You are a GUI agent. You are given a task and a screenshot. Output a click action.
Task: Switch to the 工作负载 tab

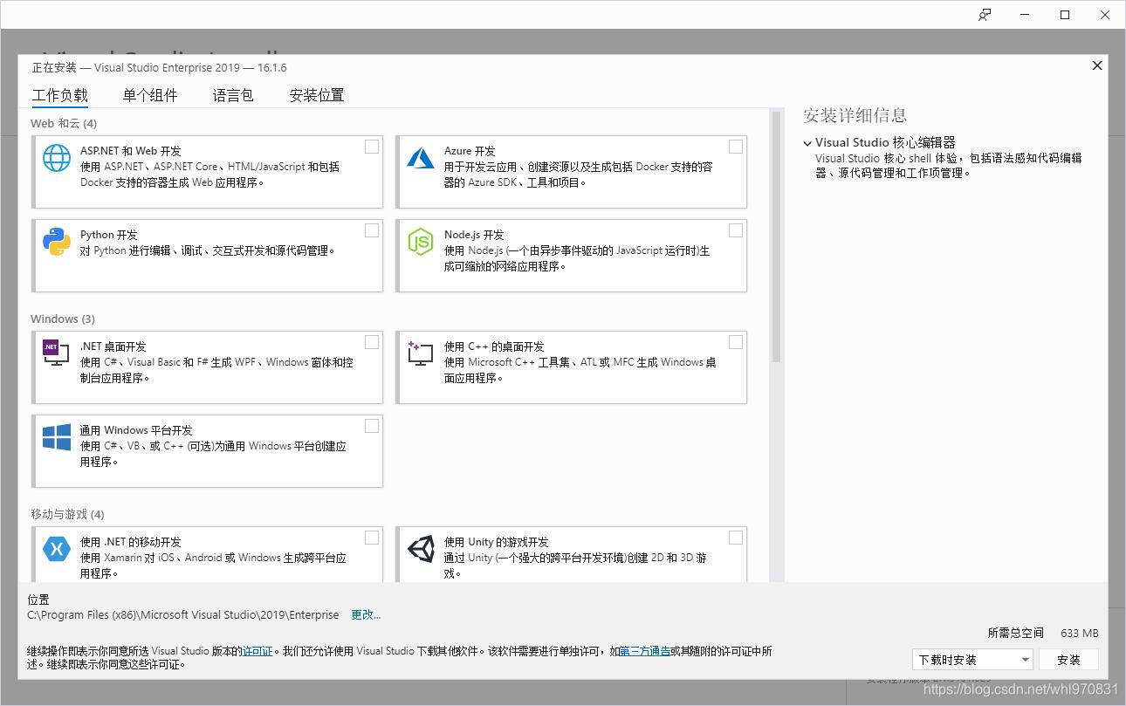(x=60, y=95)
